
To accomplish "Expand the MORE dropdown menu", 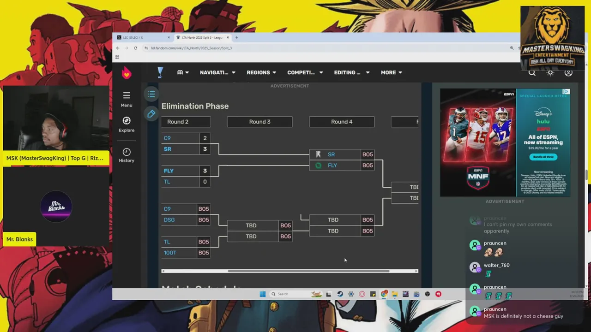I will tap(392, 72).
